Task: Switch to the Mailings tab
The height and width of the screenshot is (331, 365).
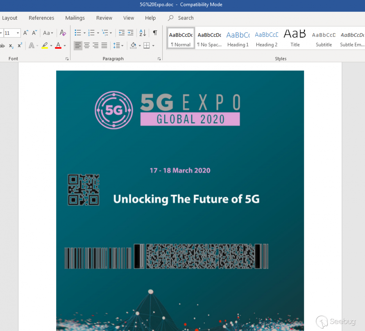Action: pos(75,18)
